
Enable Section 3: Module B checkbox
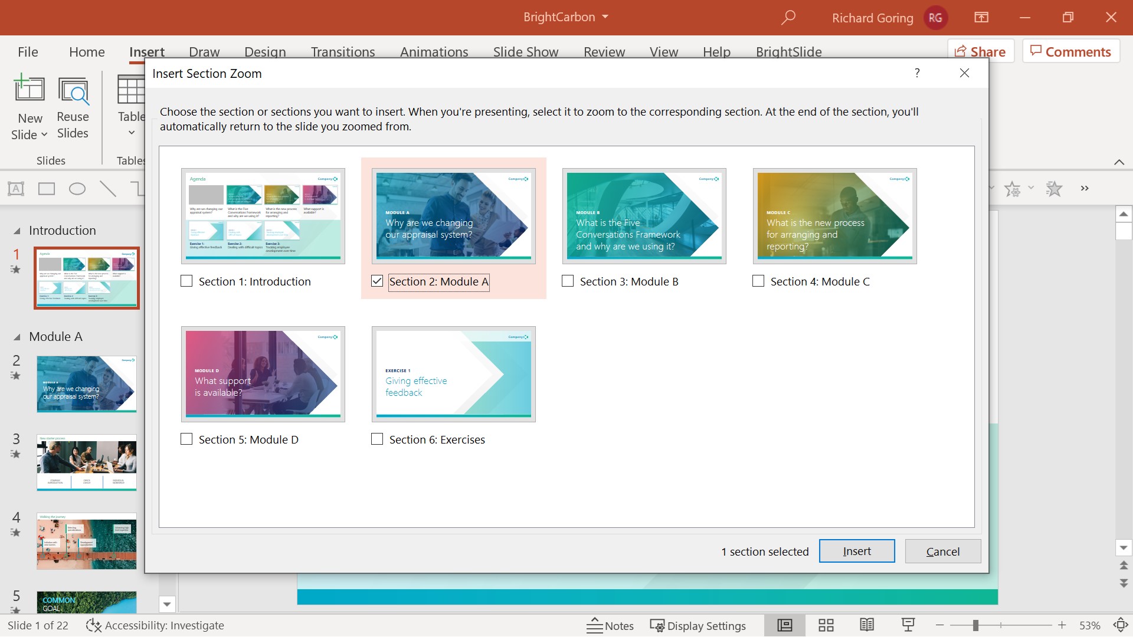[567, 281]
